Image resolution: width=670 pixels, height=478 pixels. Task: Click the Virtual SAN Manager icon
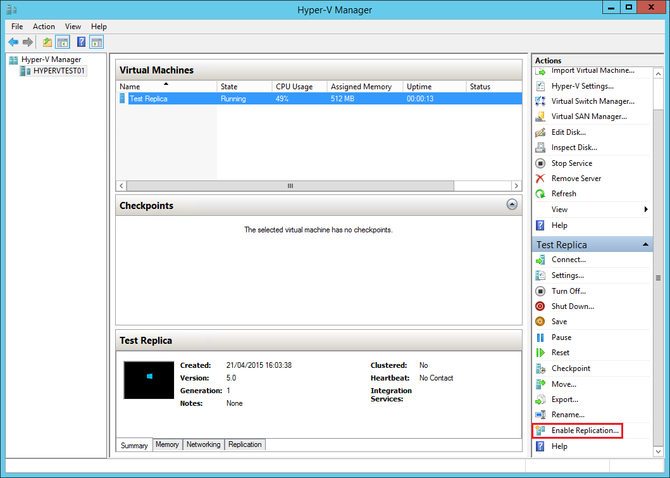[x=540, y=116]
